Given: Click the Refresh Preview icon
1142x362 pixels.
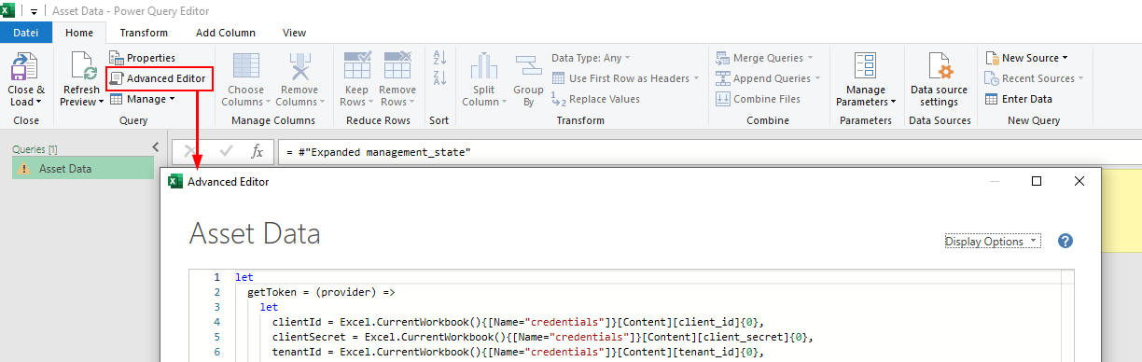Looking at the screenshot, I should click(x=83, y=66).
